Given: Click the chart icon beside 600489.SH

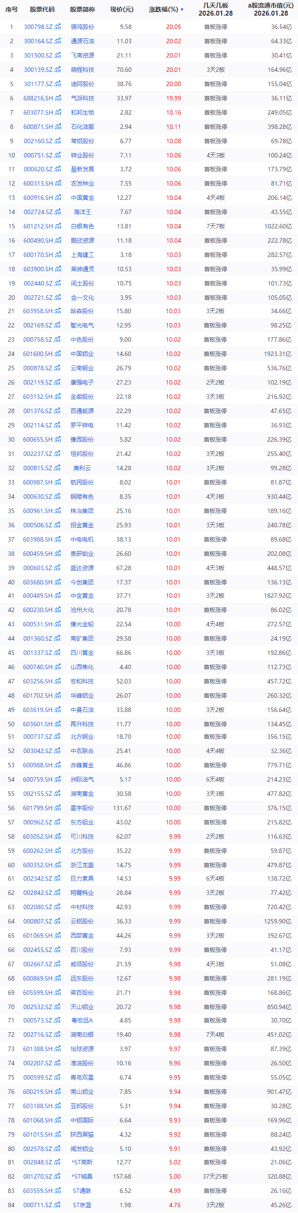Looking at the screenshot, I should 58,596.
